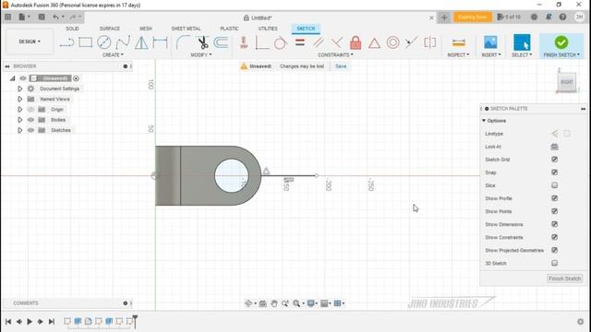Expand the Named Views node
The width and height of the screenshot is (591, 332).
click(20, 99)
